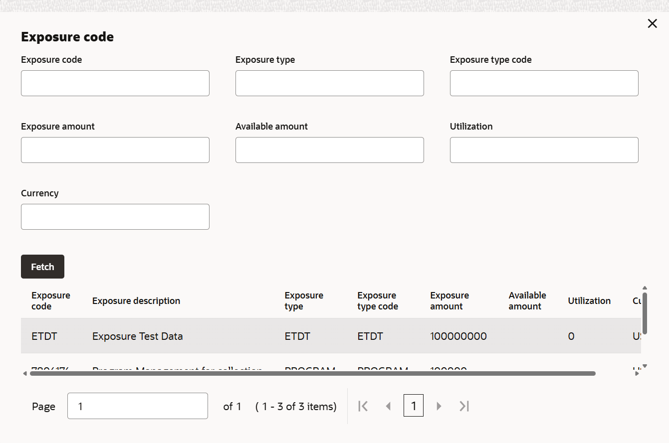Click the horizontal scroll-left arrow
Image resolution: width=669 pixels, height=443 pixels.
coord(25,374)
